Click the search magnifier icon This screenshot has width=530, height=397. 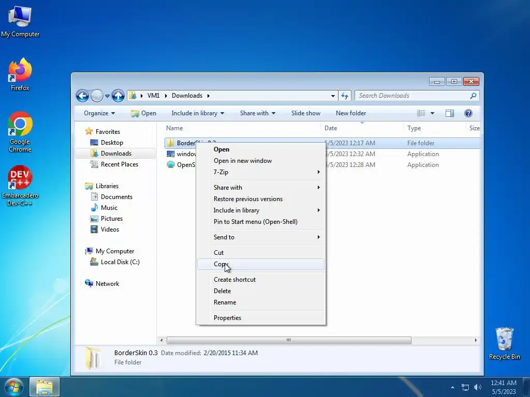[x=473, y=96]
